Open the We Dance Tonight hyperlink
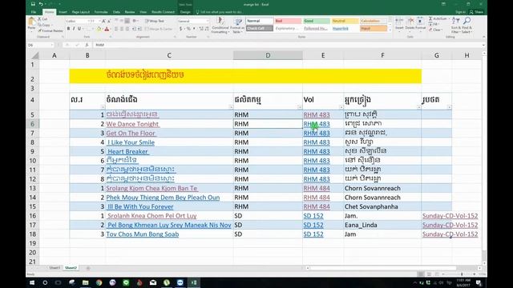 (x=132, y=124)
